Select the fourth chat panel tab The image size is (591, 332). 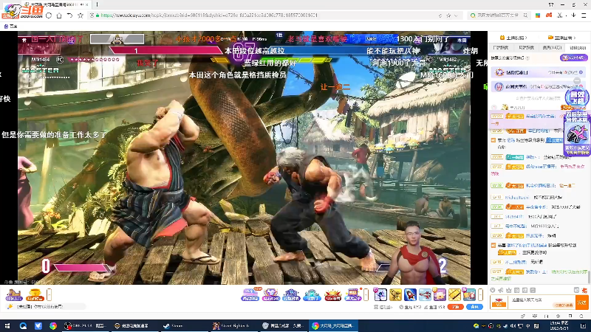(x=577, y=48)
